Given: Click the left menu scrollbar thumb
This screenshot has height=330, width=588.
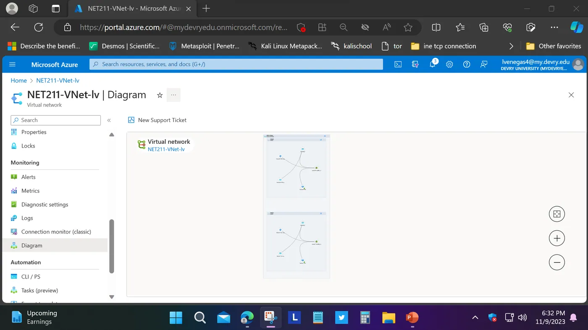Looking at the screenshot, I should [x=112, y=246].
